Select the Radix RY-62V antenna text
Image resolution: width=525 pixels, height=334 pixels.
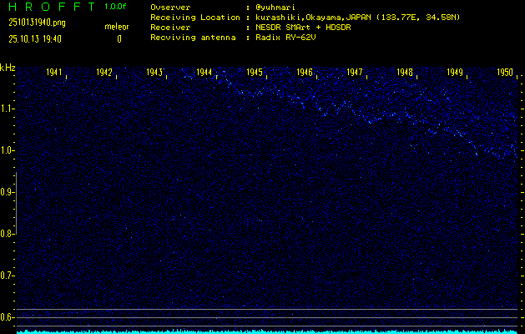click(x=286, y=38)
